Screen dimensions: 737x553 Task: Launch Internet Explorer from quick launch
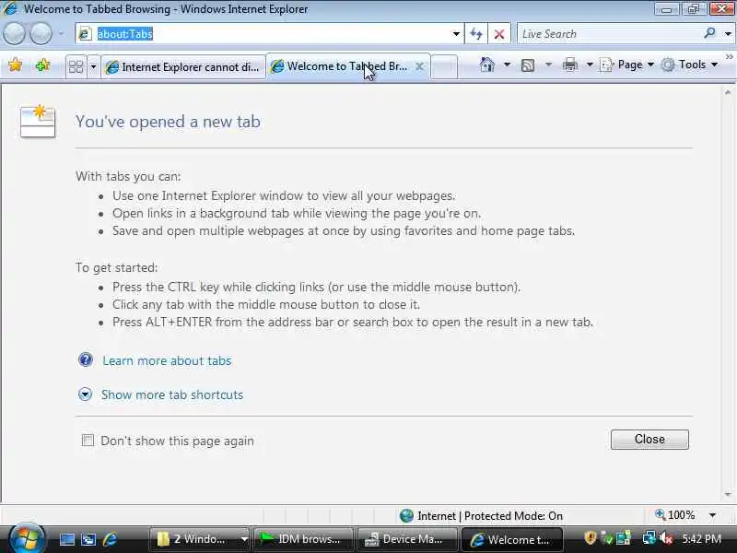pyautogui.click(x=110, y=539)
